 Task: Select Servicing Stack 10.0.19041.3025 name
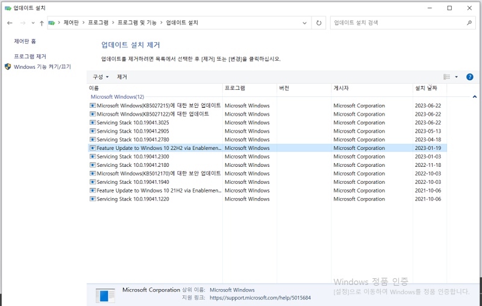pyautogui.click(x=133, y=123)
